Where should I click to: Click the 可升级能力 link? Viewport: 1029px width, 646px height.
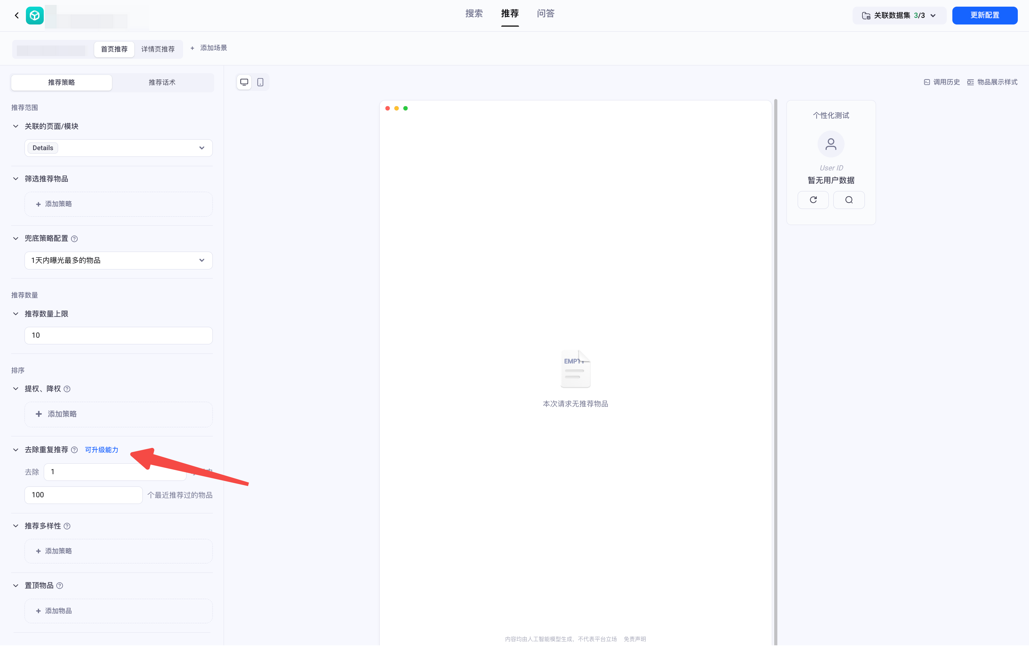click(101, 450)
